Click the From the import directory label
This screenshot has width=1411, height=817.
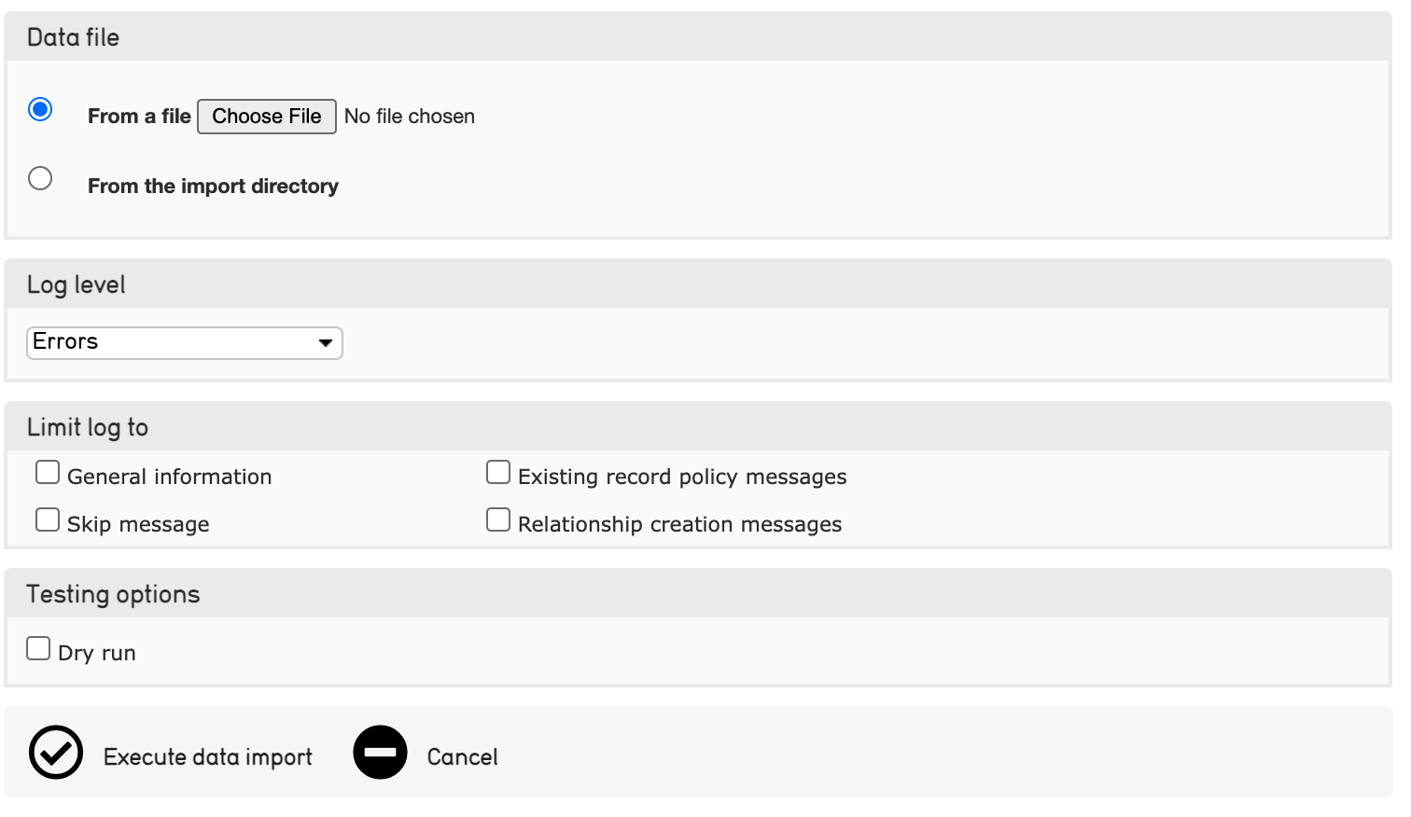click(x=213, y=187)
